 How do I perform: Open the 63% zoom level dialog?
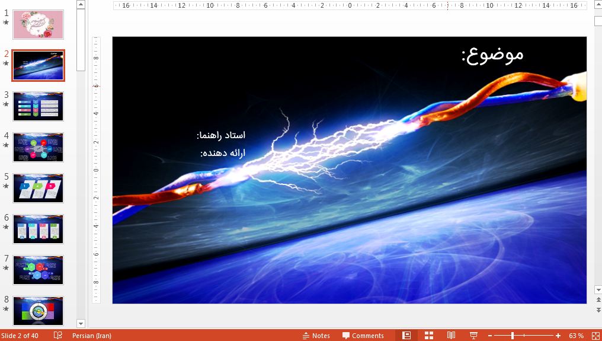click(x=576, y=336)
